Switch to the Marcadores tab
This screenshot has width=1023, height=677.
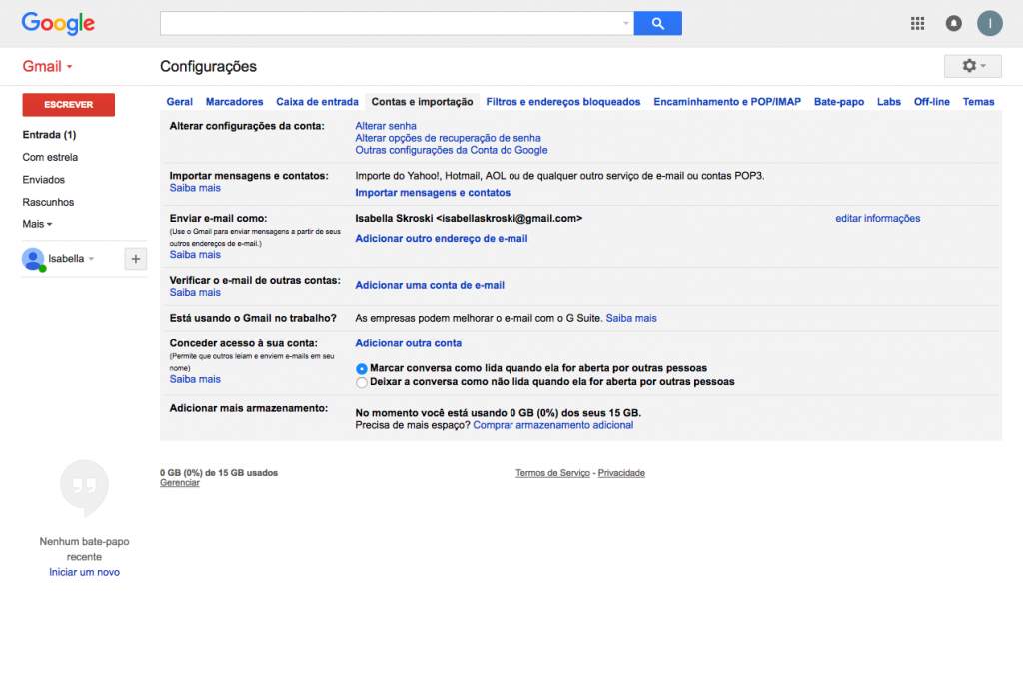coord(234,102)
